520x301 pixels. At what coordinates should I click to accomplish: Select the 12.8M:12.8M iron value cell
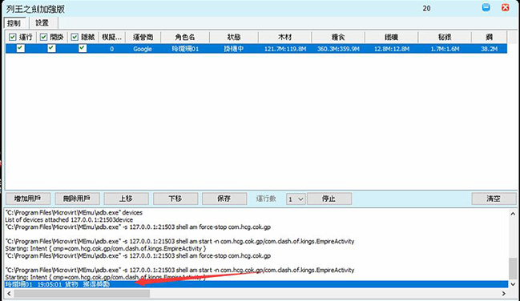pos(392,49)
